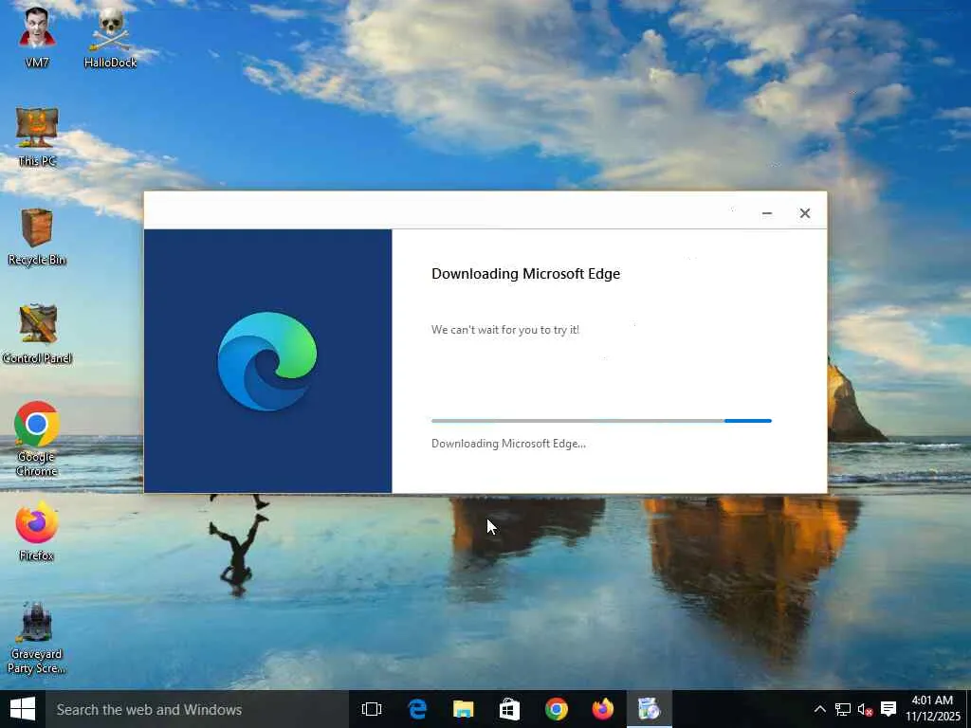Click the active Edge installer taskbar icon
The image size is (971, 728).
(649, 709)
